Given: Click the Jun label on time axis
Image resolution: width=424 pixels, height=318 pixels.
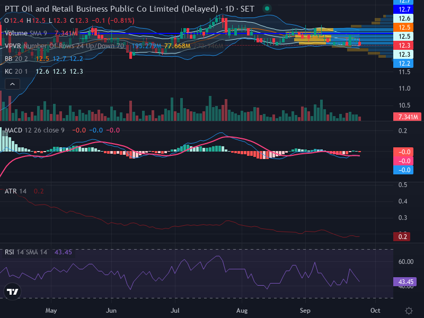Looking at the screenshot, I should (111, 311).
